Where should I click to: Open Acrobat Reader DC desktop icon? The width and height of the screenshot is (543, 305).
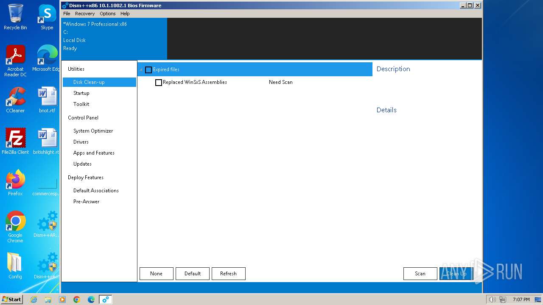click(15, 61)
